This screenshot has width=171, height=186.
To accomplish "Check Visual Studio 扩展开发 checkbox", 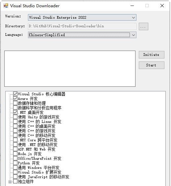I will [x=15, y=172].
